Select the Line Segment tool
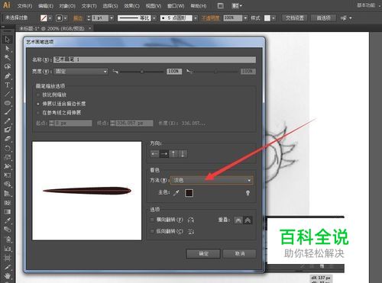The image size is (382, 283). tap(7, 94)
